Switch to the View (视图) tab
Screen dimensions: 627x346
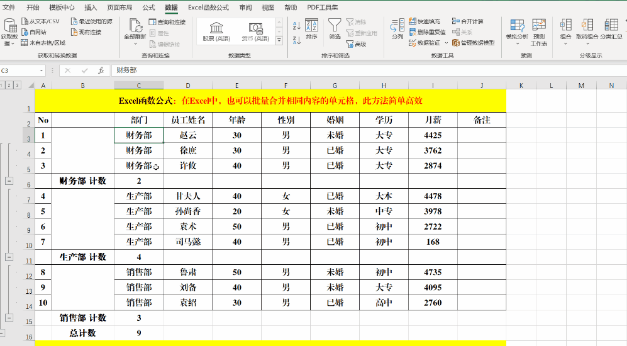click(268, 8)
